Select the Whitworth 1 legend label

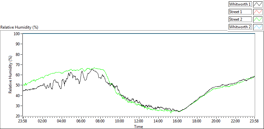pos(240,4)
